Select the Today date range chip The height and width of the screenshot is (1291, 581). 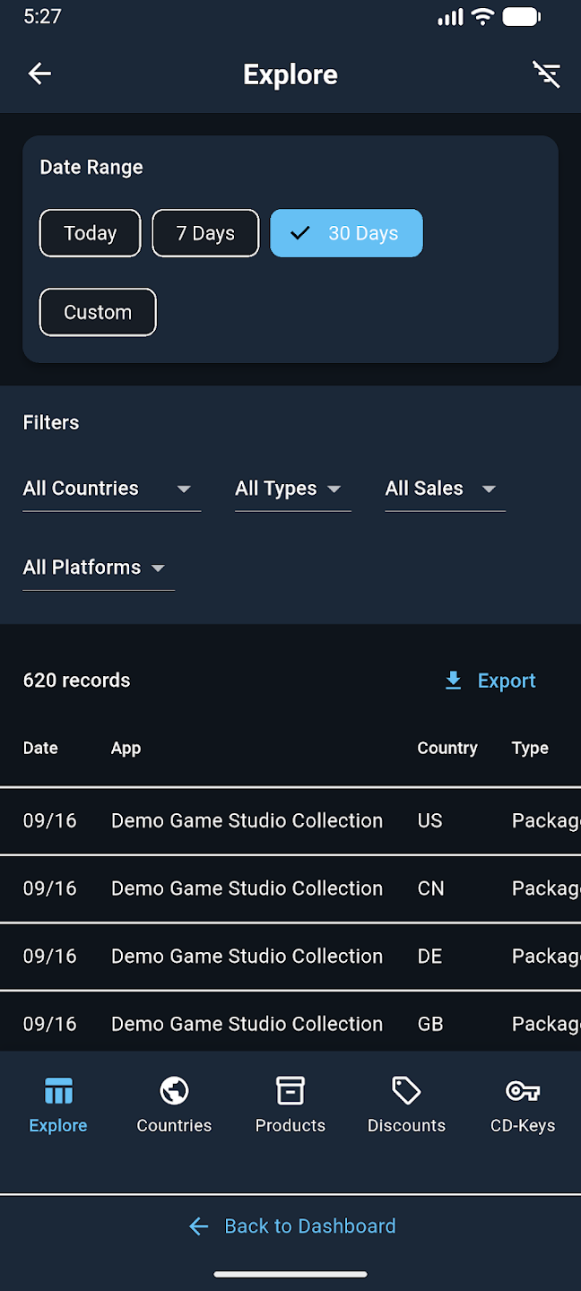(90, 233)
